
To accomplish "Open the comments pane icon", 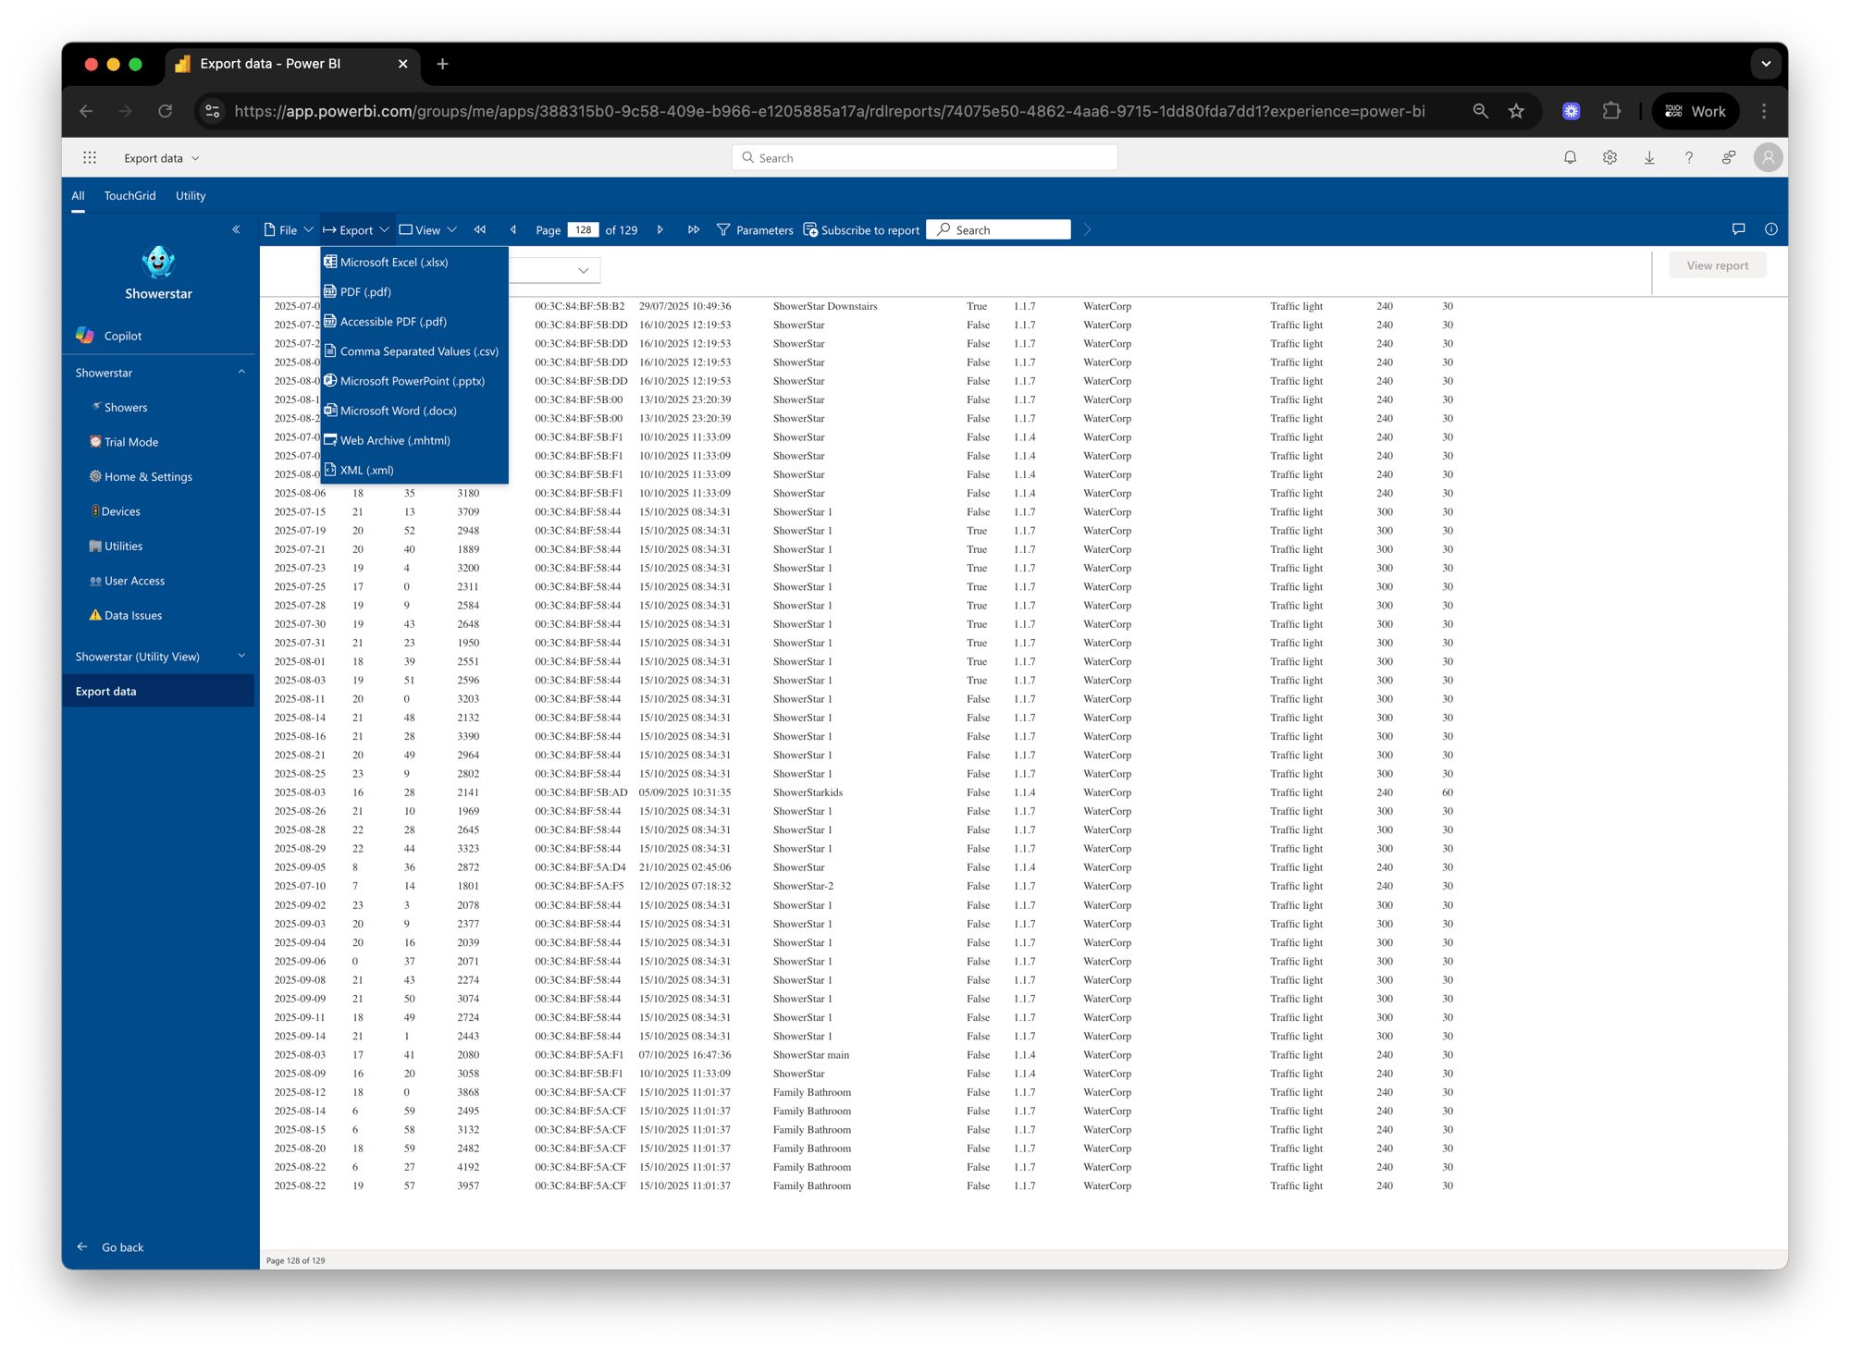I will (x=1738, y=229).
